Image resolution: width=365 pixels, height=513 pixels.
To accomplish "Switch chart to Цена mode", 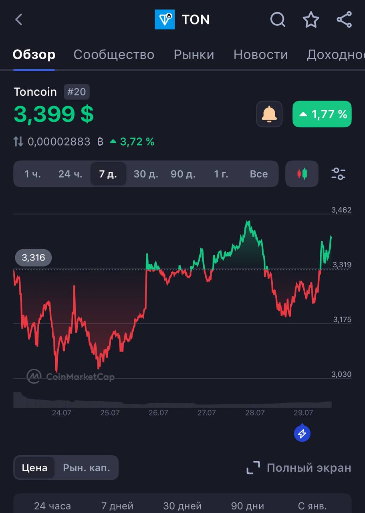I will (34, 468).
